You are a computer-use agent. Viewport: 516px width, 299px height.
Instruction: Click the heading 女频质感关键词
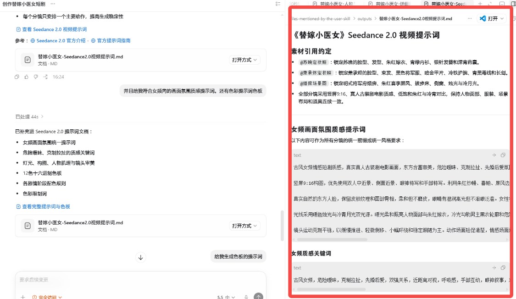click(311, 254)
